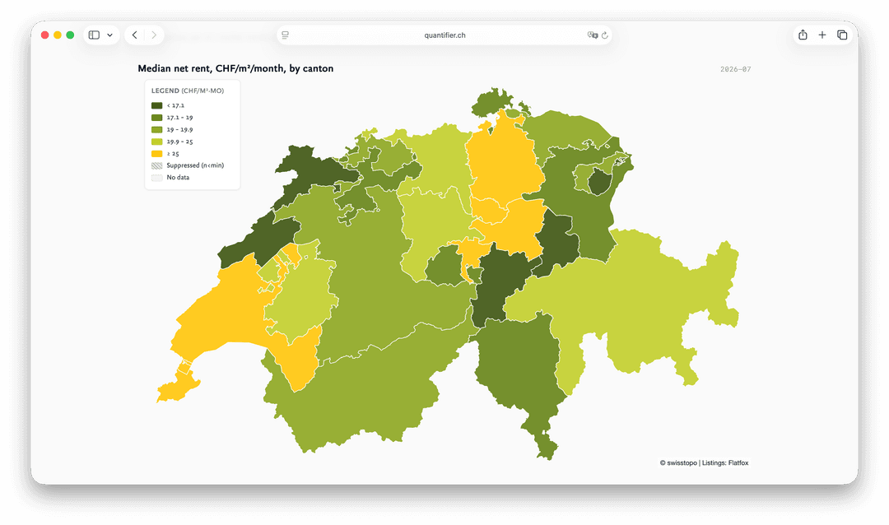Click the '2026-07' date label
The image size is (889, 525).
[735, 69]
